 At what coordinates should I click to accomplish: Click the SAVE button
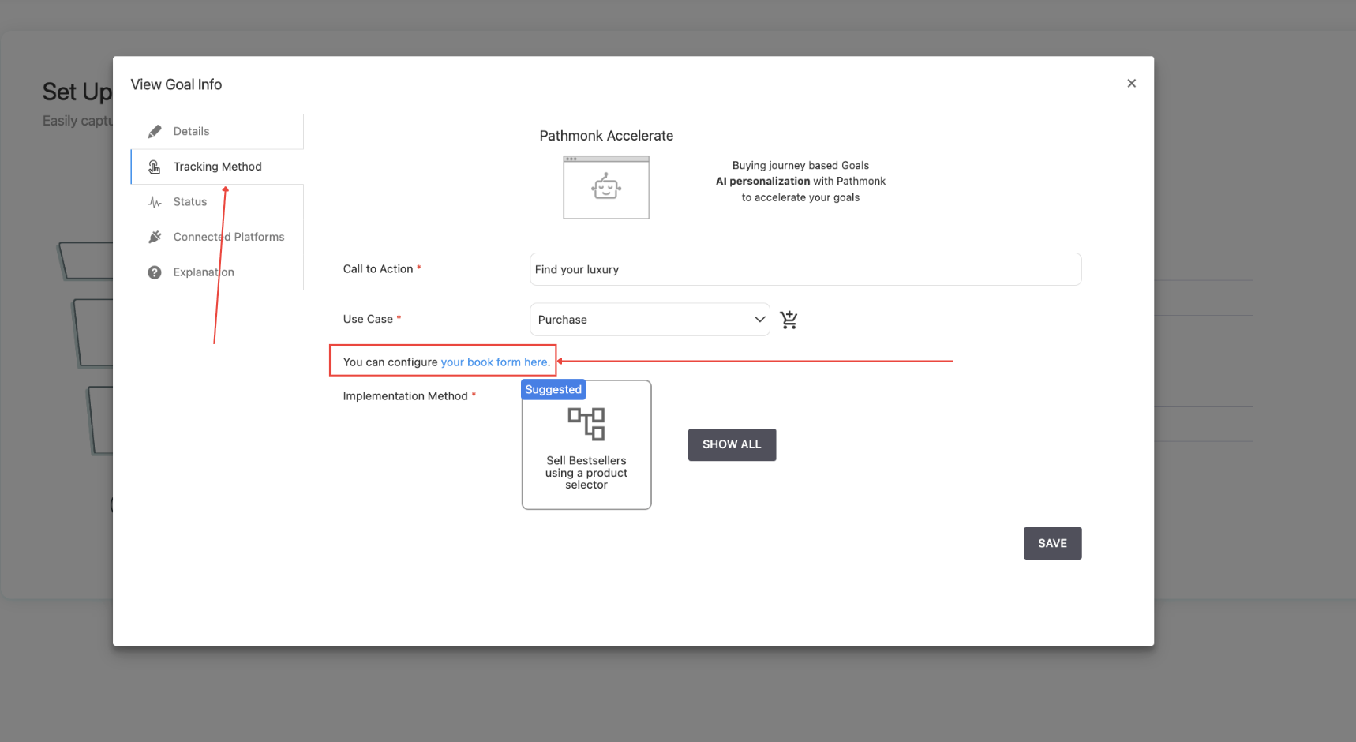[x=1052, y=544]
